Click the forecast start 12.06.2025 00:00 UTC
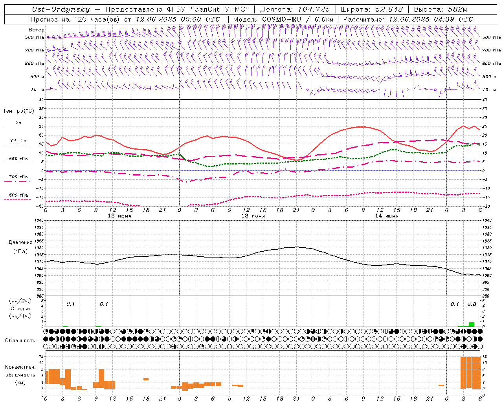 pos(178,19)
